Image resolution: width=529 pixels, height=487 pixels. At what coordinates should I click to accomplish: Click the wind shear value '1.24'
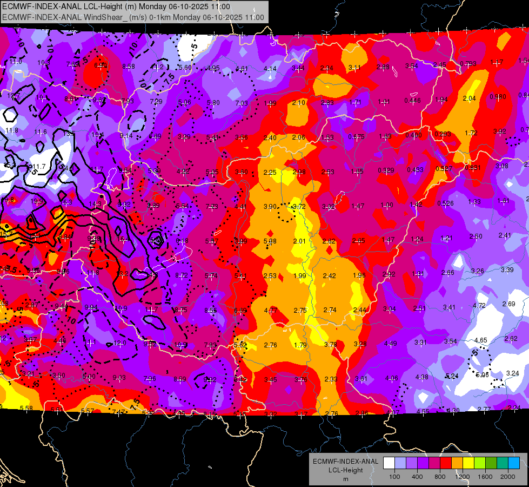[417, 239]
